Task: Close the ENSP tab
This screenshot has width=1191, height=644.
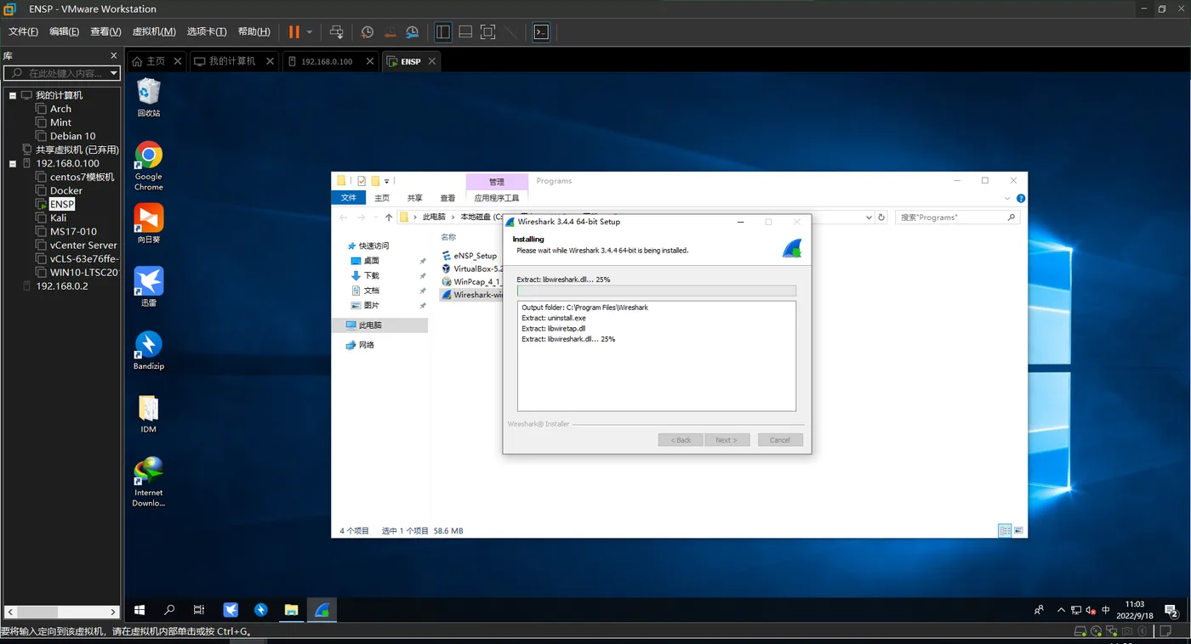Action: click(x=432, y=61)
